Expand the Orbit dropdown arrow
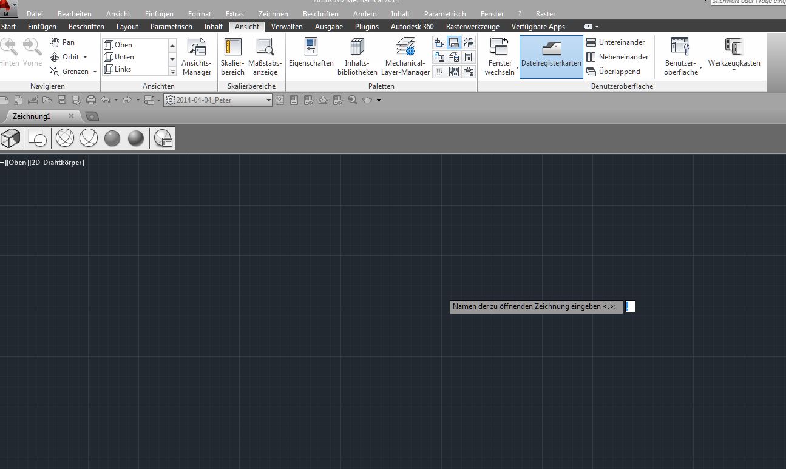 pyautogui.click(x=85, y=58)
